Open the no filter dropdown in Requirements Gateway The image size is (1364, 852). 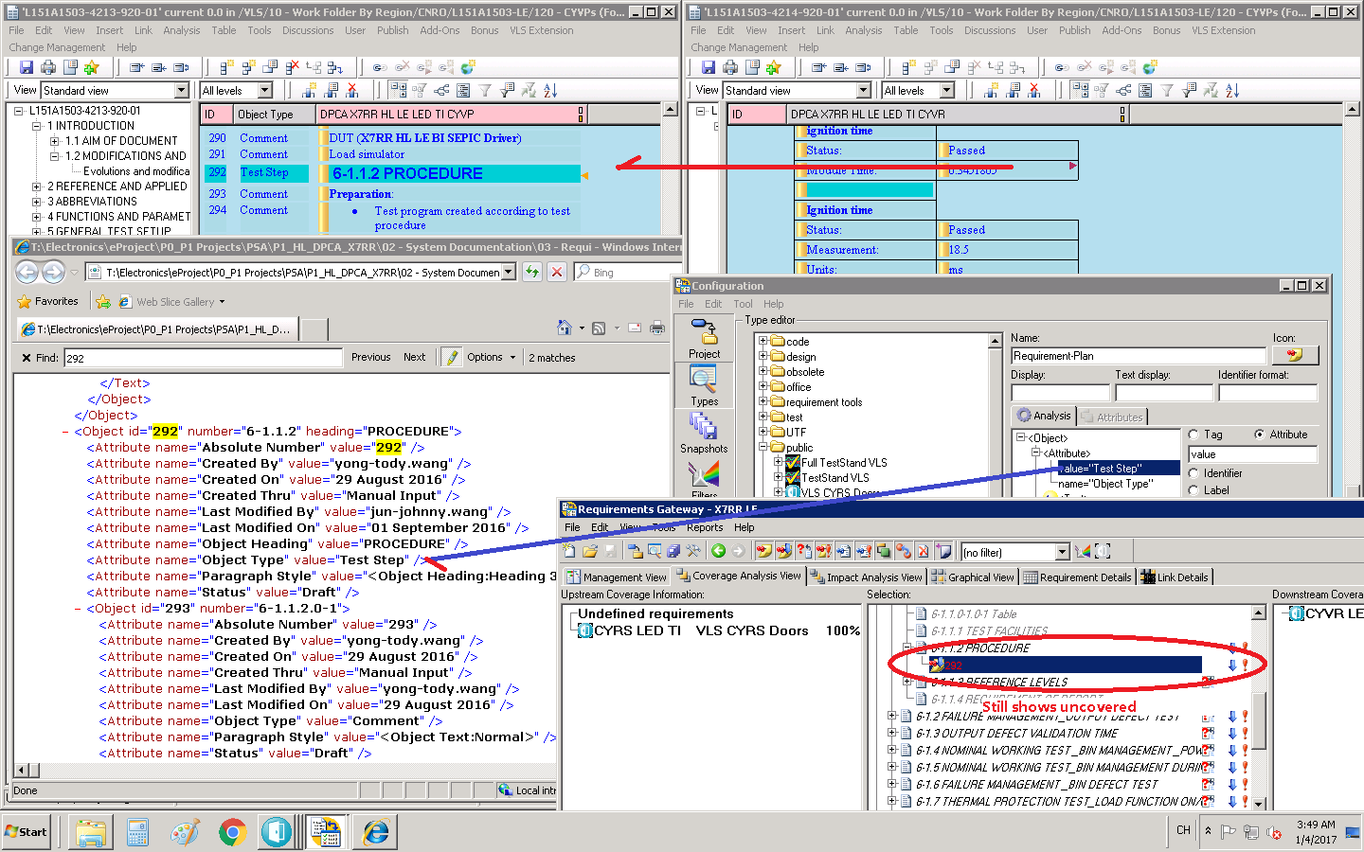click(1062, 552)
